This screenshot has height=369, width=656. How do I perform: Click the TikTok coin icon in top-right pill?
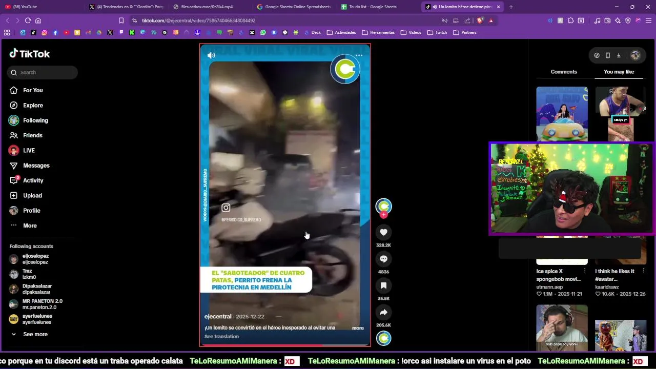[x=597, y=55]
